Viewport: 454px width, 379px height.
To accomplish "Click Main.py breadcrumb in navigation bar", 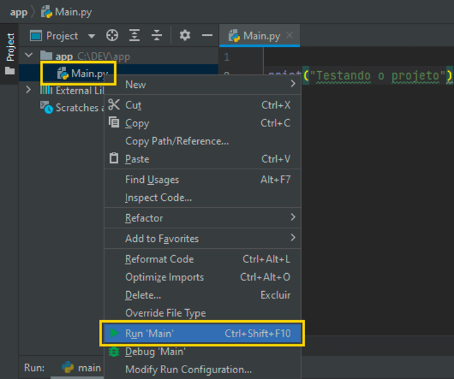I will point(73,12).
